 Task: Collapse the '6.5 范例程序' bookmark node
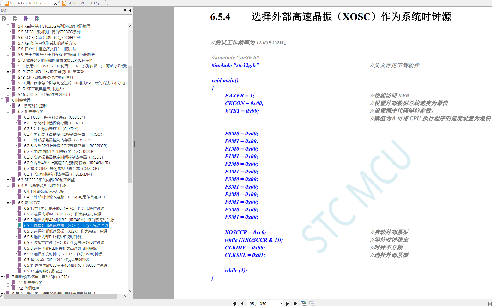click(x=8, y=203)
